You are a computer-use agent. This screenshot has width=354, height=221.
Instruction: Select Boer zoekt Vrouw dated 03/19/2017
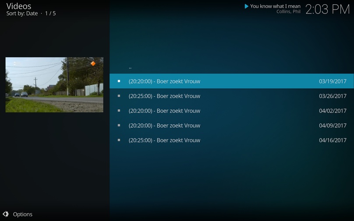(x=232, y=81)
